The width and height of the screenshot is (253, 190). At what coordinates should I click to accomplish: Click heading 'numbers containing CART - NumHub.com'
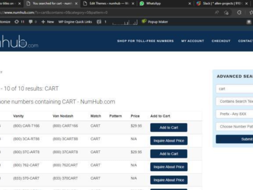57,102
